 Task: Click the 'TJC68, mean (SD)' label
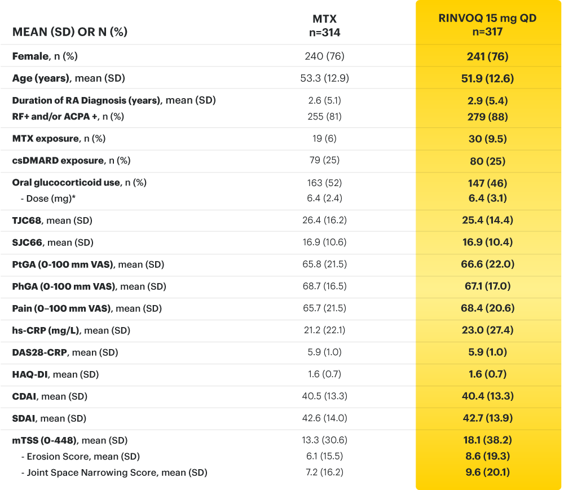tap(52, 220)
